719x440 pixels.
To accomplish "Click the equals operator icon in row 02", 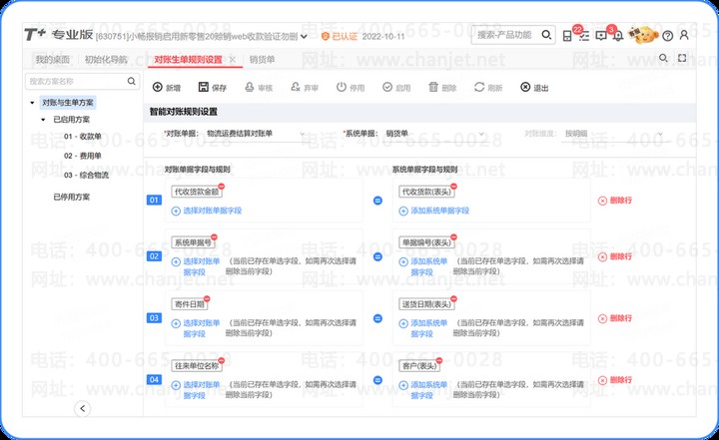I will [377, 256].
